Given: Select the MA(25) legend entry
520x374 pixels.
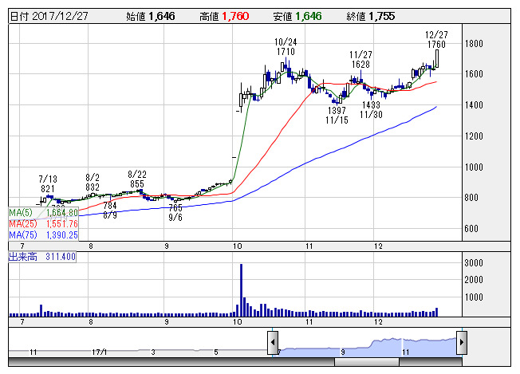Looking at the screenshot, I should tap(43, 224).
